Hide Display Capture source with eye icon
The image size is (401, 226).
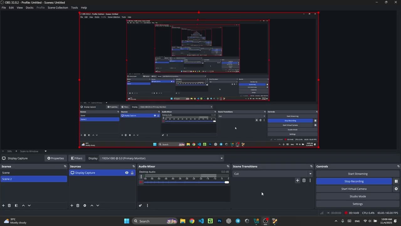(x=127, y=173)
